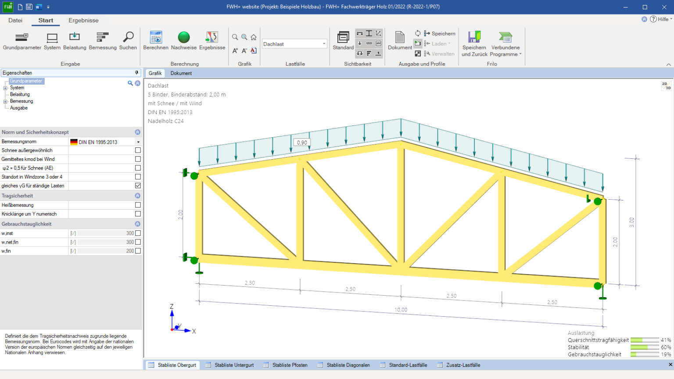
Task: Open the Dachlast load case dropdown
Action: pyautogui.click(x=324, y=44)
